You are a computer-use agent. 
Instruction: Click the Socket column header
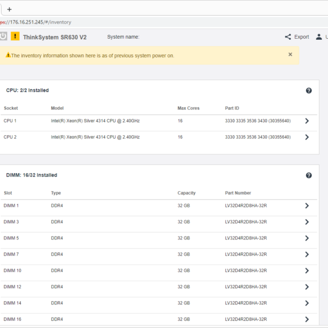[x=11, y=108]
